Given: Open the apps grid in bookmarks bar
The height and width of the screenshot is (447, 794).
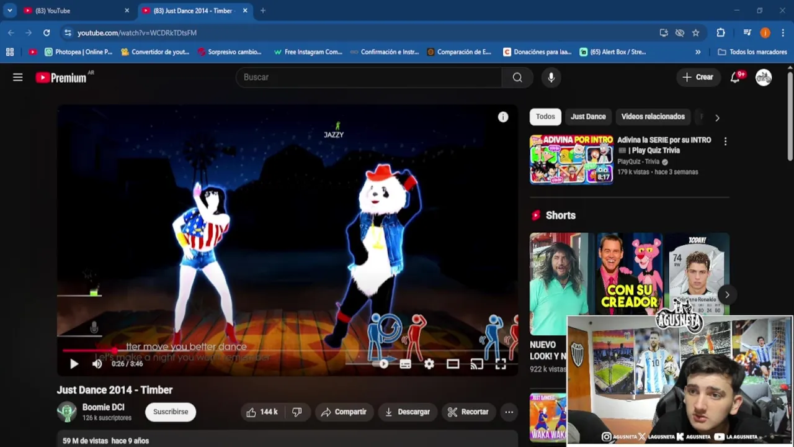Looking at the screenshot, I should coord(9,52).
